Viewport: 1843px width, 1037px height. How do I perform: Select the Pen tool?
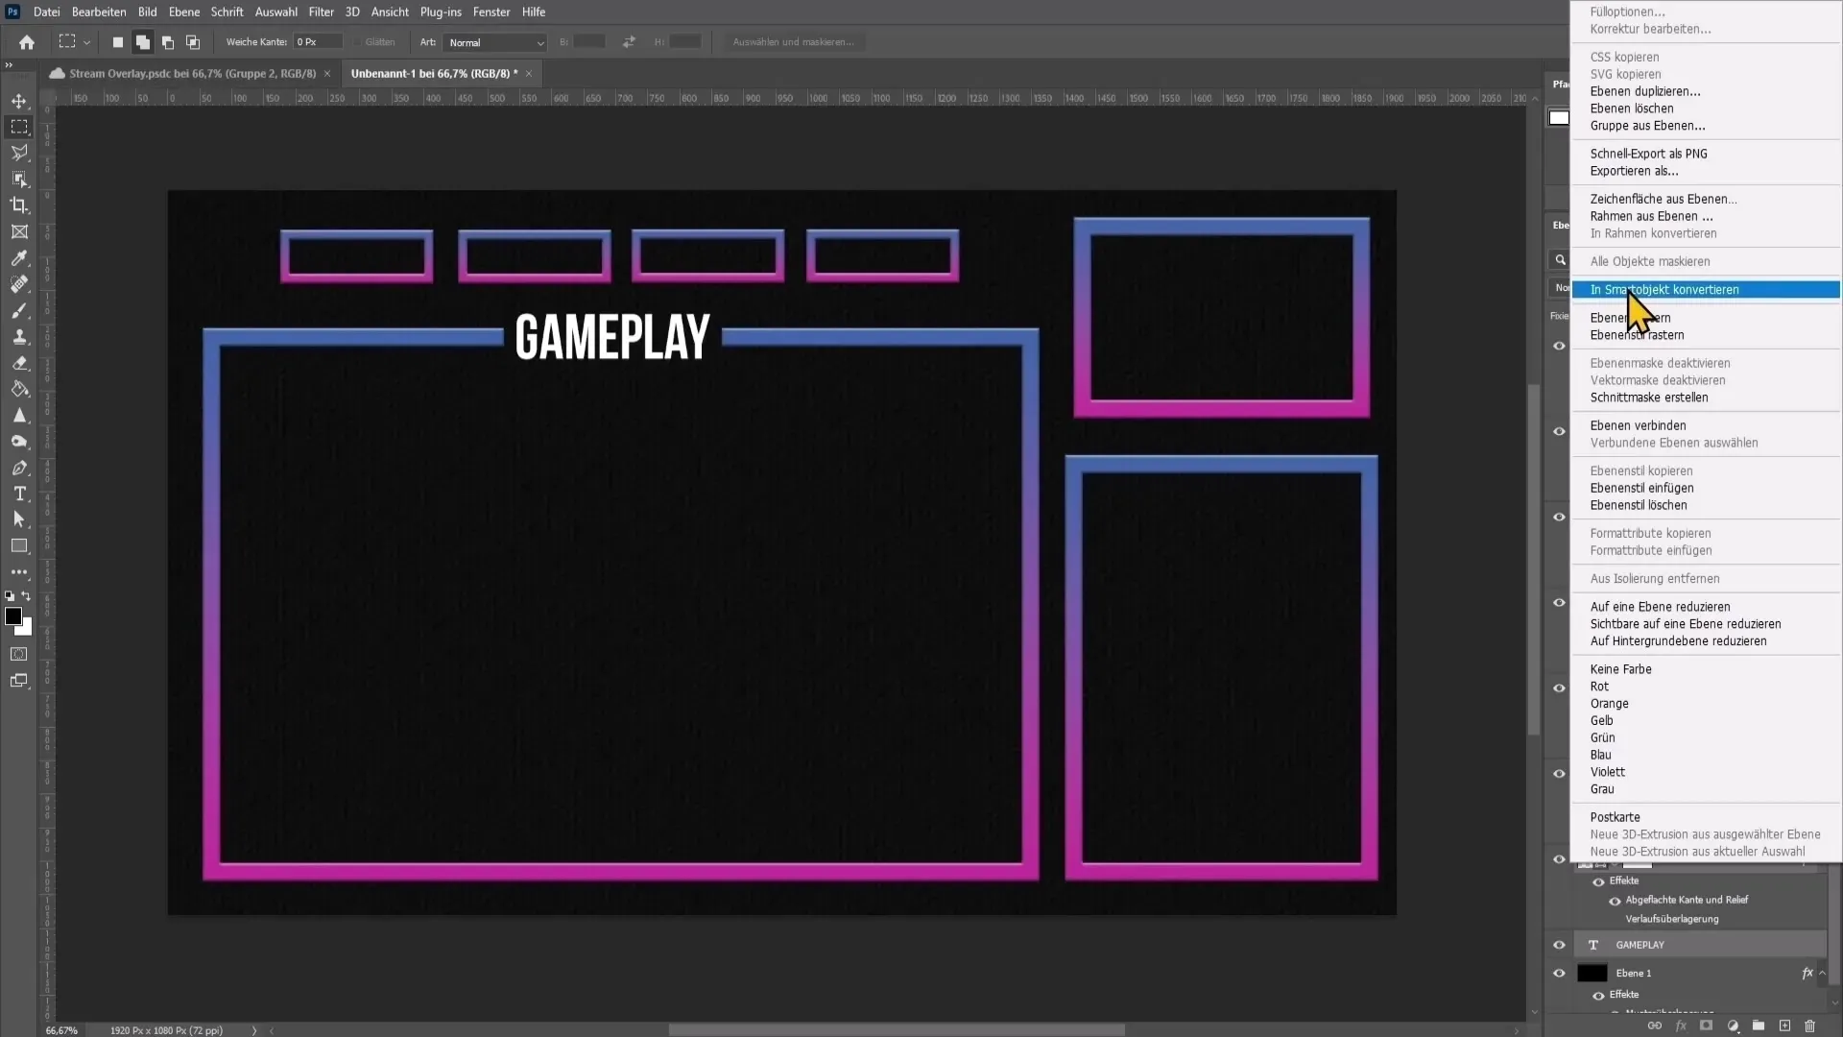pyautogui.click(x=19, y=468)
